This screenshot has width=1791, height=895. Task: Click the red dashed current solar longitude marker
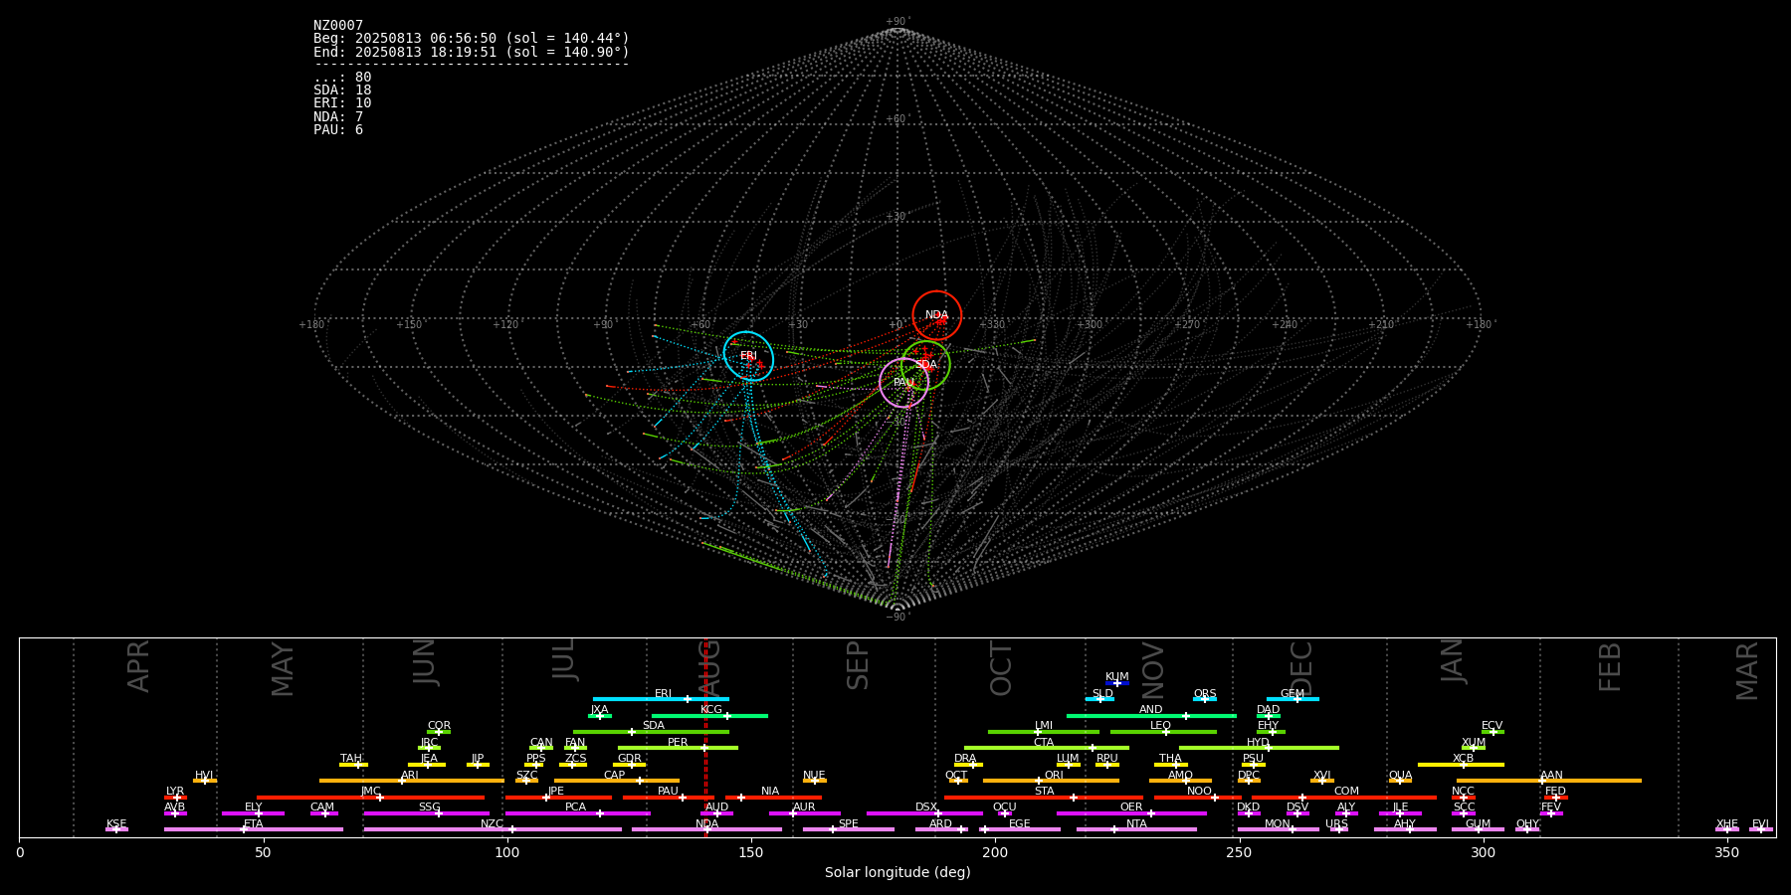[x=705, y=737]
